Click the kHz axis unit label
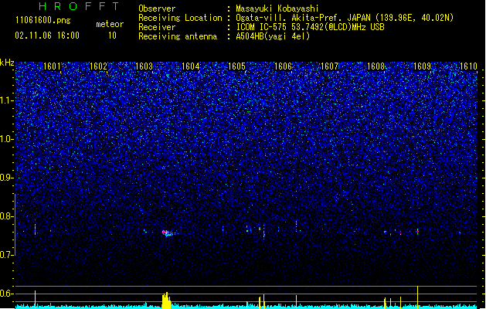 7,63
